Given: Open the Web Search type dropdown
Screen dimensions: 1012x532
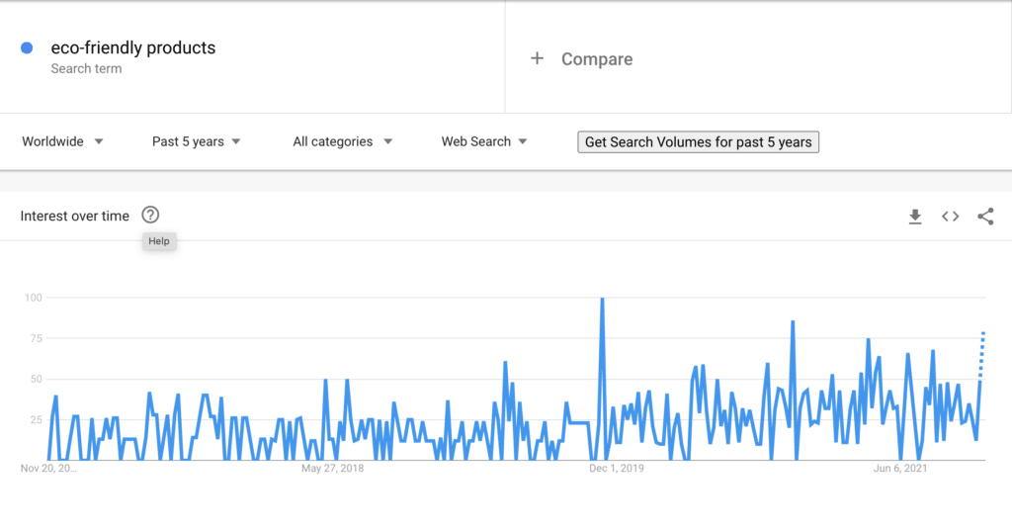Looking at the screenshot, I should [484, 141].
